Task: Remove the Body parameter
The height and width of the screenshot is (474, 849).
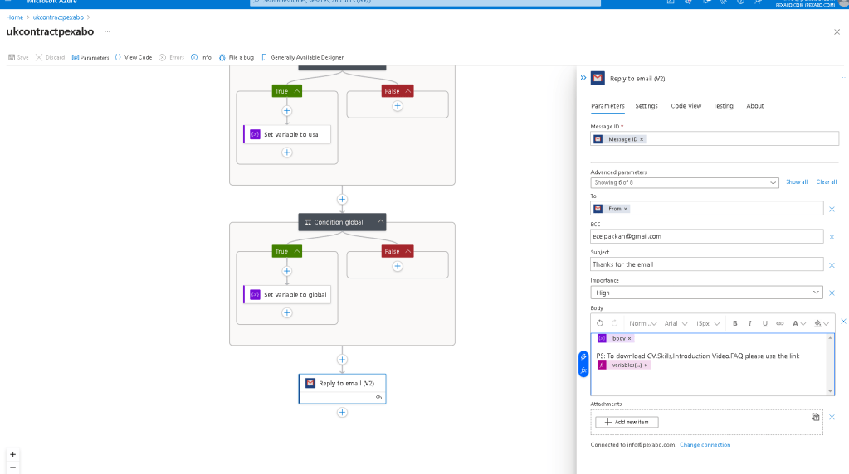Action: 843,322
